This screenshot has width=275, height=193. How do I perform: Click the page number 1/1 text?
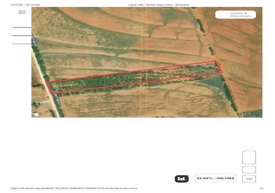click(262, 188)
